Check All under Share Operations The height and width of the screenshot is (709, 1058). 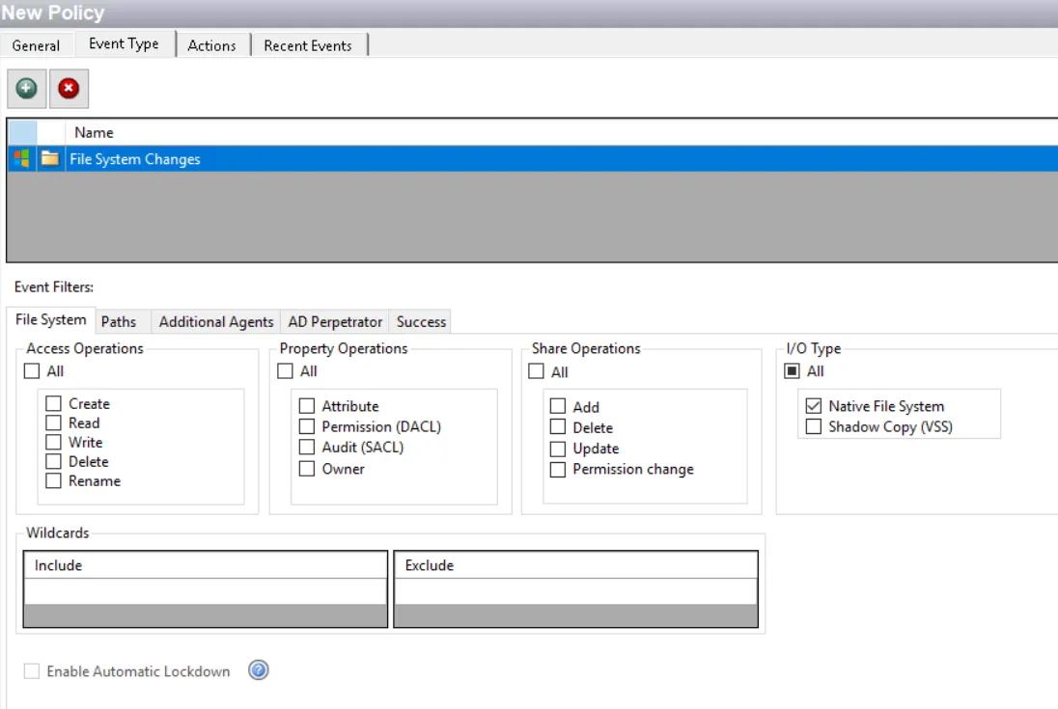pos(537,372)
